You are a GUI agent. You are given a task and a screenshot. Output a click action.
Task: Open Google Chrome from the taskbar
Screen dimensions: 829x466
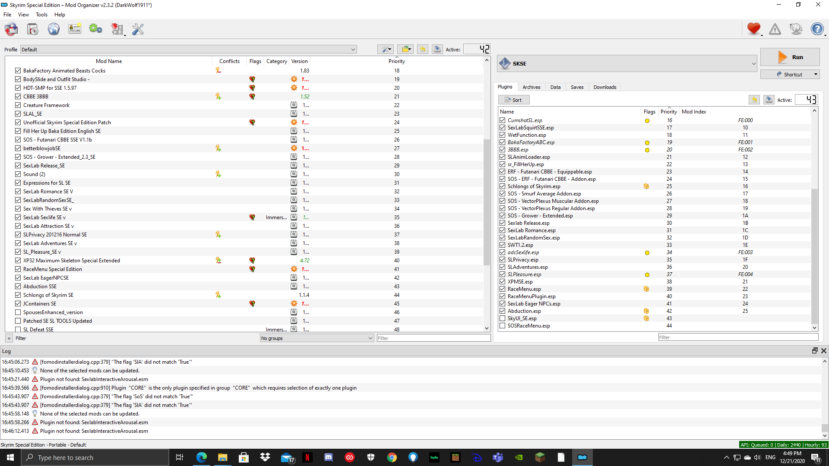click(x=392, y=457)
